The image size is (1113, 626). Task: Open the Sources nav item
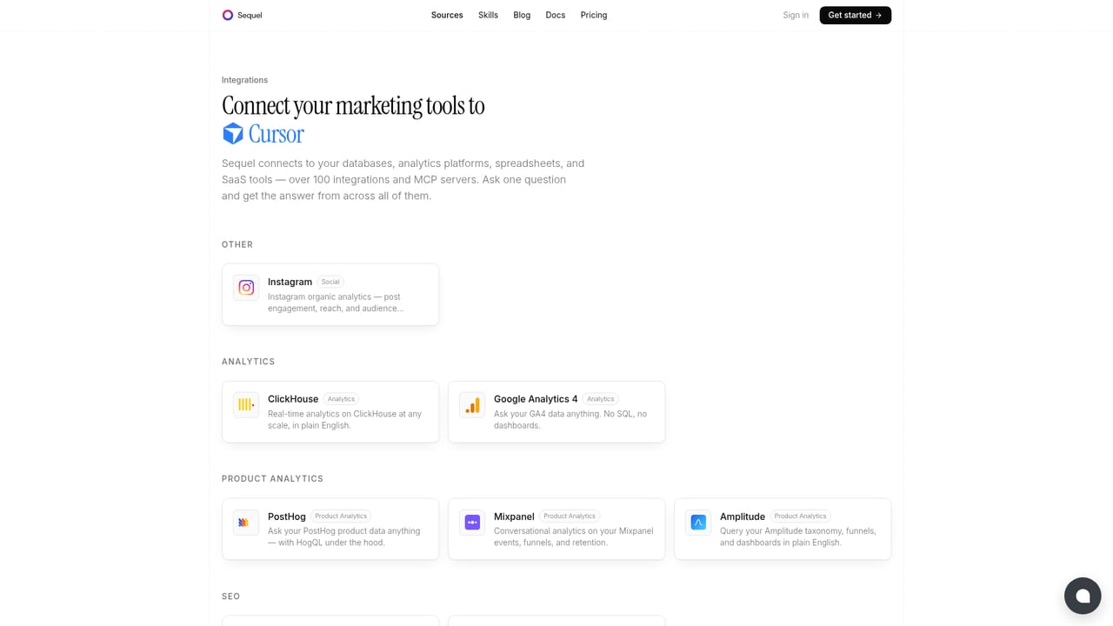pos(447,15)
